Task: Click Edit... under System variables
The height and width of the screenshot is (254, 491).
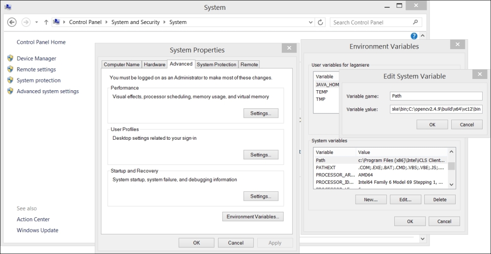Action: (x=405, y=200)
